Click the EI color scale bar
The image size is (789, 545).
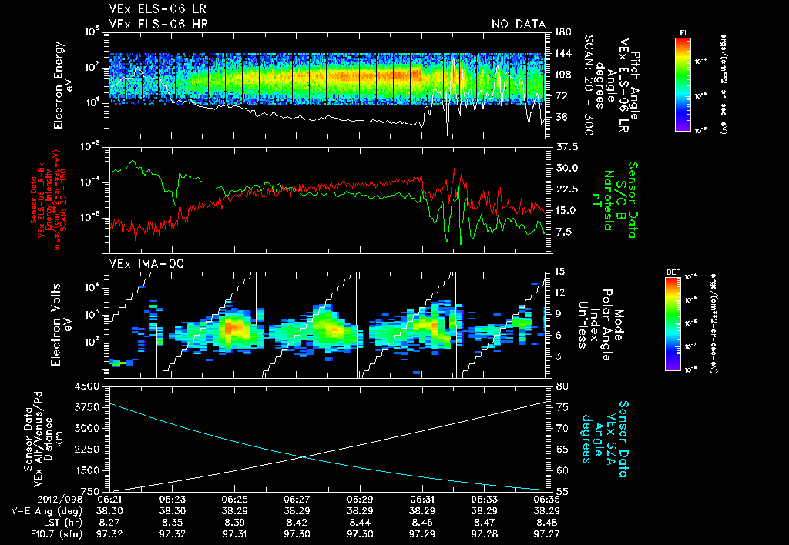[x=683, y=84]
